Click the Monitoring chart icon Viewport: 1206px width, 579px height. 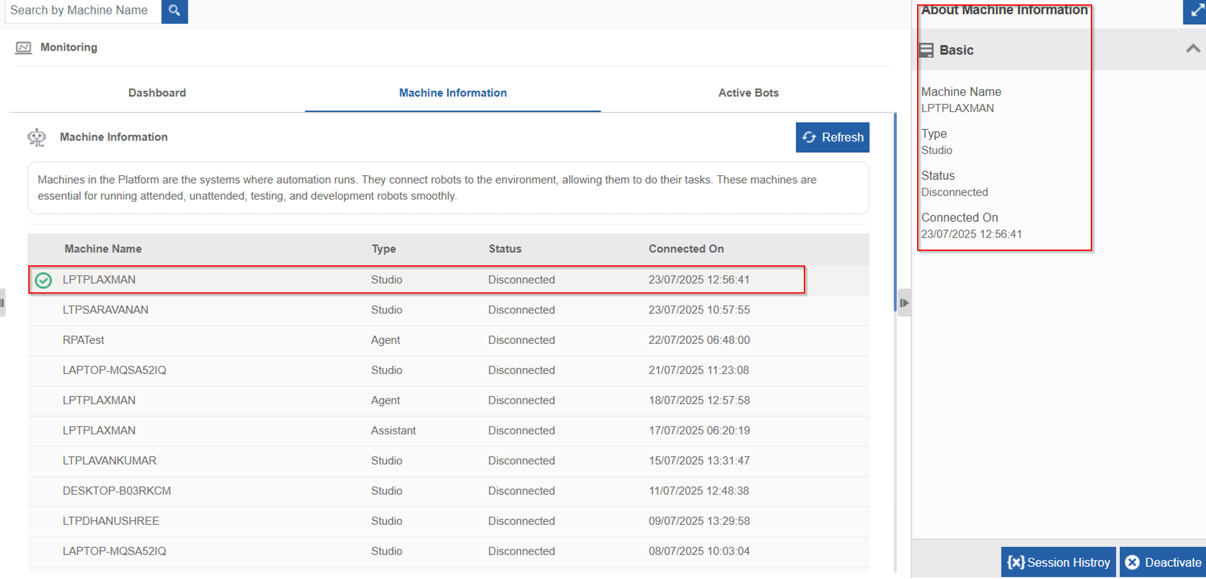pos(23,48)
